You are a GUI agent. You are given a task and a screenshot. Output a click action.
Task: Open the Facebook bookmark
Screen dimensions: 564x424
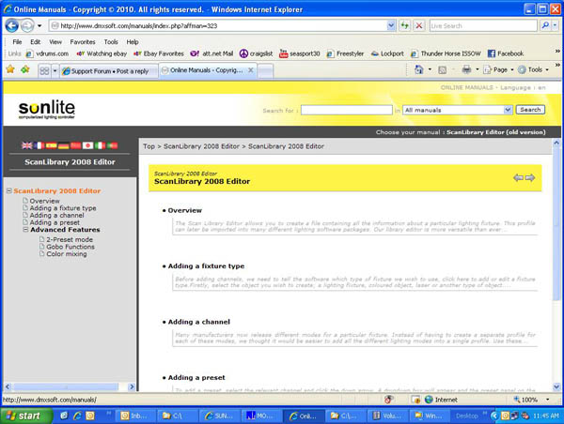tap(506, 53)
